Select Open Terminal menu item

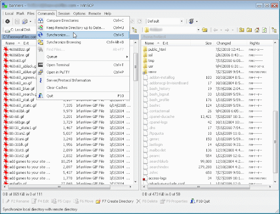click(x=83, y=65)
